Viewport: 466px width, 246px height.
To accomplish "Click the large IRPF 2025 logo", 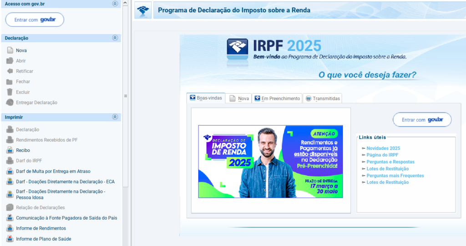I will [237, 49].
